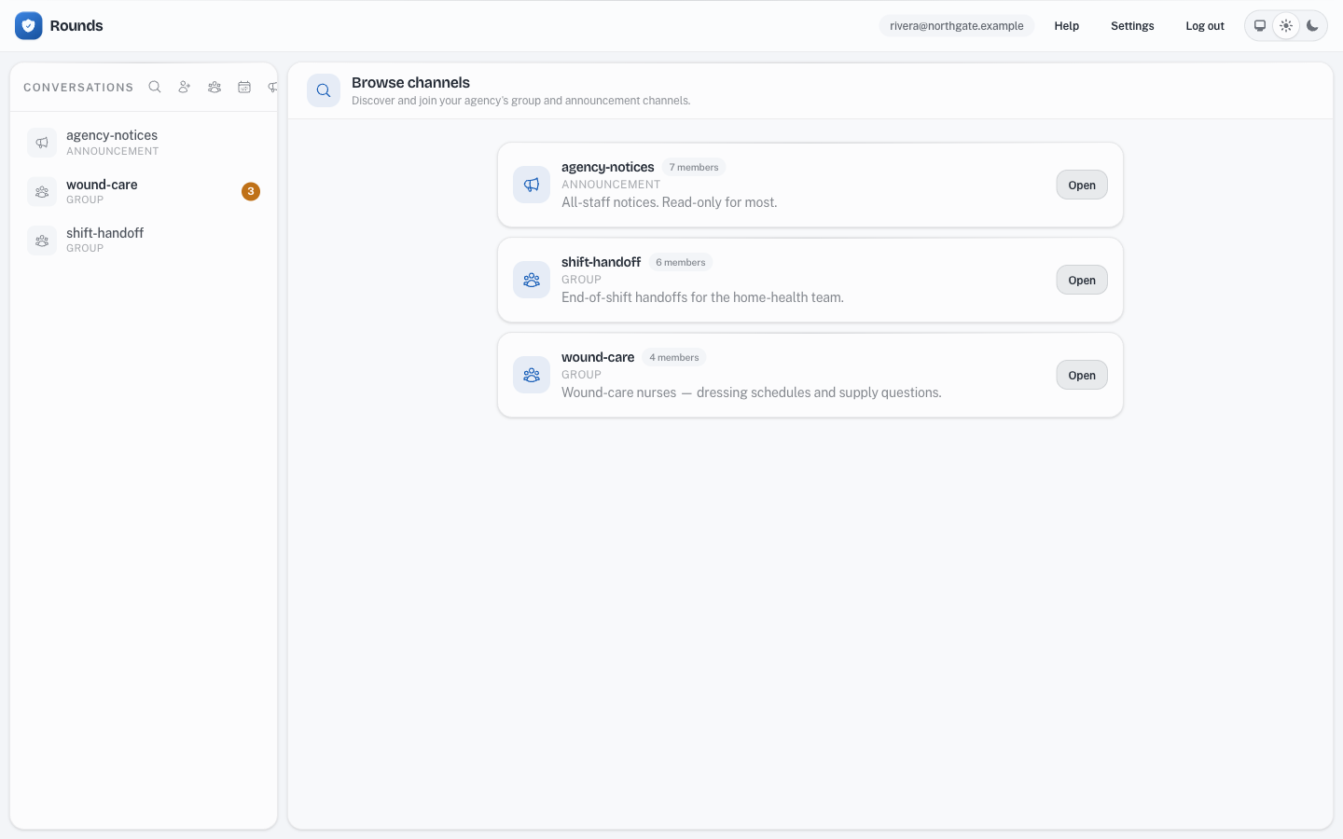Screen dimensions: 1343x839
Task: Click the 4 members tag
Action: point(674,358)
